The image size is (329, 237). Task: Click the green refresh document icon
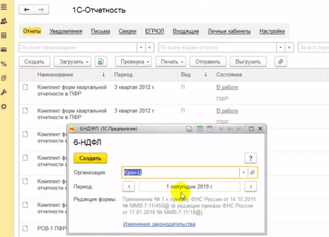pos(101,62)
